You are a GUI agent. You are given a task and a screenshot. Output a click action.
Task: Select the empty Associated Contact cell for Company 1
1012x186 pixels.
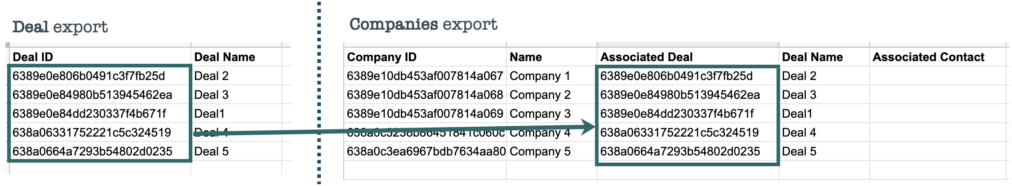(x=937, y=76)
